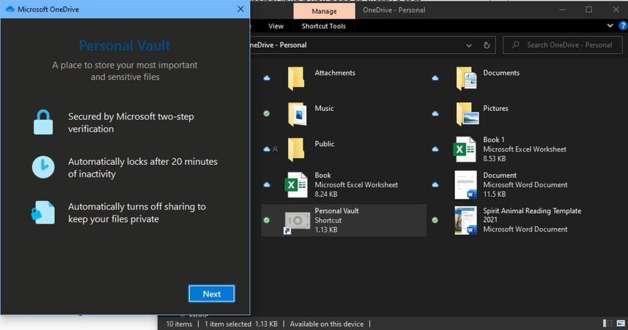Screen dimensions: 628x330
Task: Click the OneDrive - Personal address bar path
Action: click(x=277, y=45)
